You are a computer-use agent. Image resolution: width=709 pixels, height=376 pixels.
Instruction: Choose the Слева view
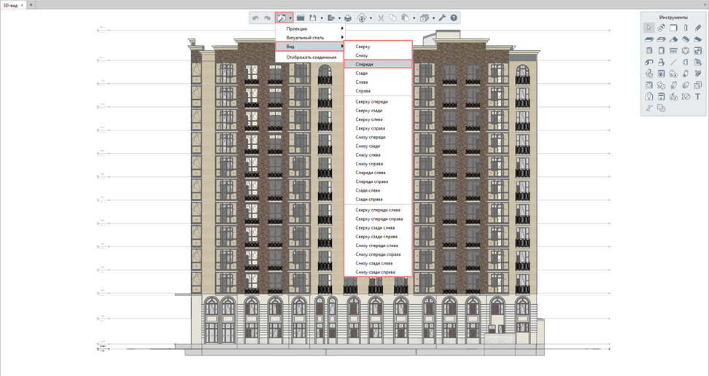(x=378, y=82)
